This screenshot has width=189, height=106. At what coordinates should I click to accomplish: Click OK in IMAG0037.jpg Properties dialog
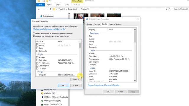tap(108, 92)
